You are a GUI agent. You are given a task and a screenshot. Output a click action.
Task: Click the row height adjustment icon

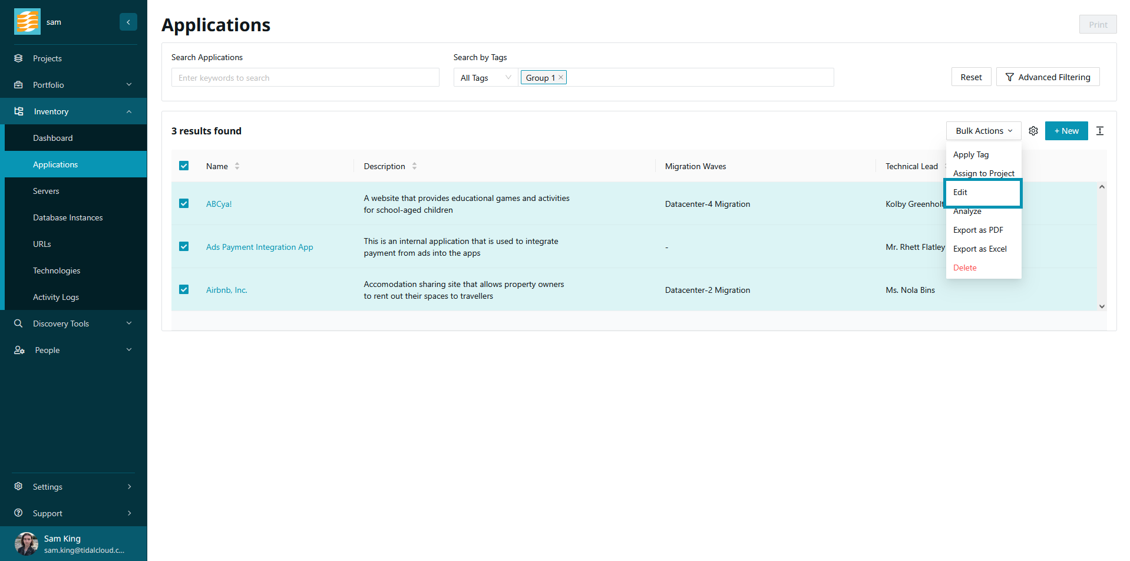click(x=1099, y=131)
